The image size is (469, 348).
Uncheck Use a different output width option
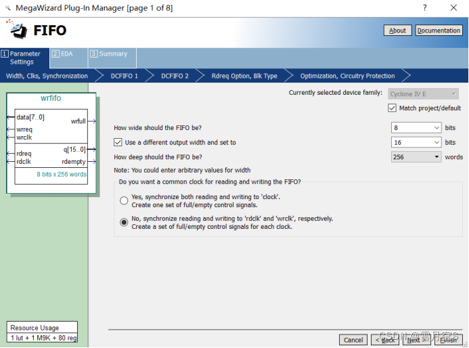point(118,142)
